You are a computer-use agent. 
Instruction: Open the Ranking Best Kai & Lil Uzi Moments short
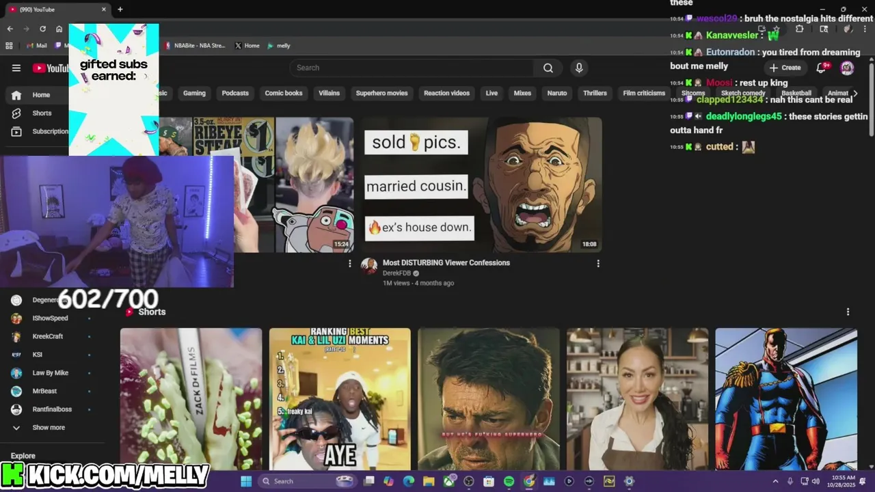click(340, 399)
